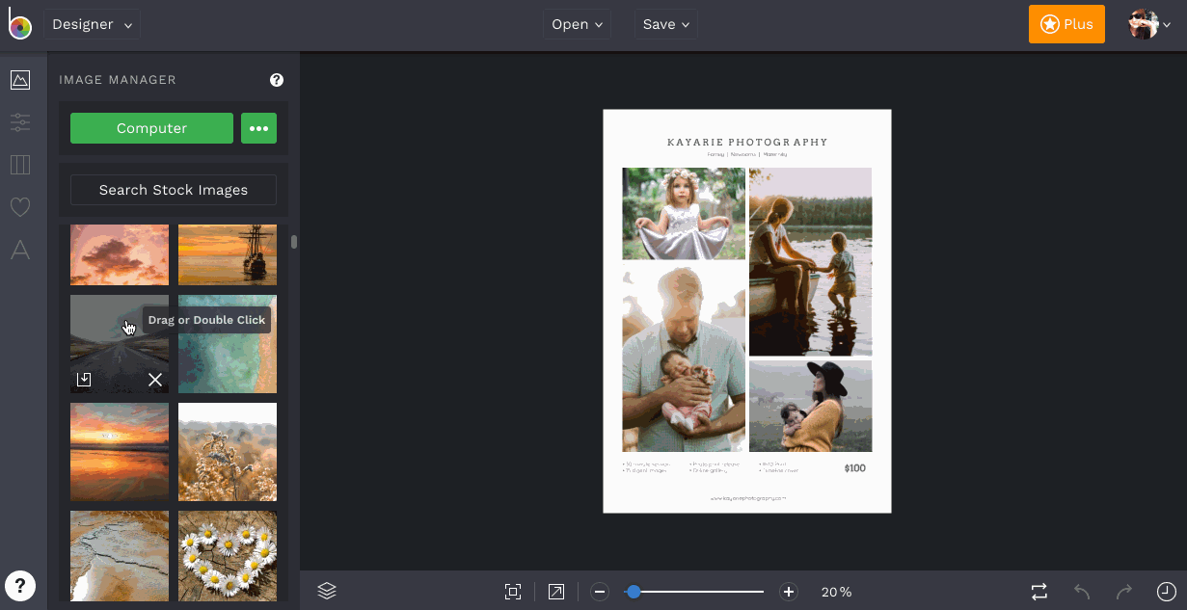The width and height of the screenshot is (1187, 610).
Task: Select the Text tool sidebar icon
Action: [20, 251]
